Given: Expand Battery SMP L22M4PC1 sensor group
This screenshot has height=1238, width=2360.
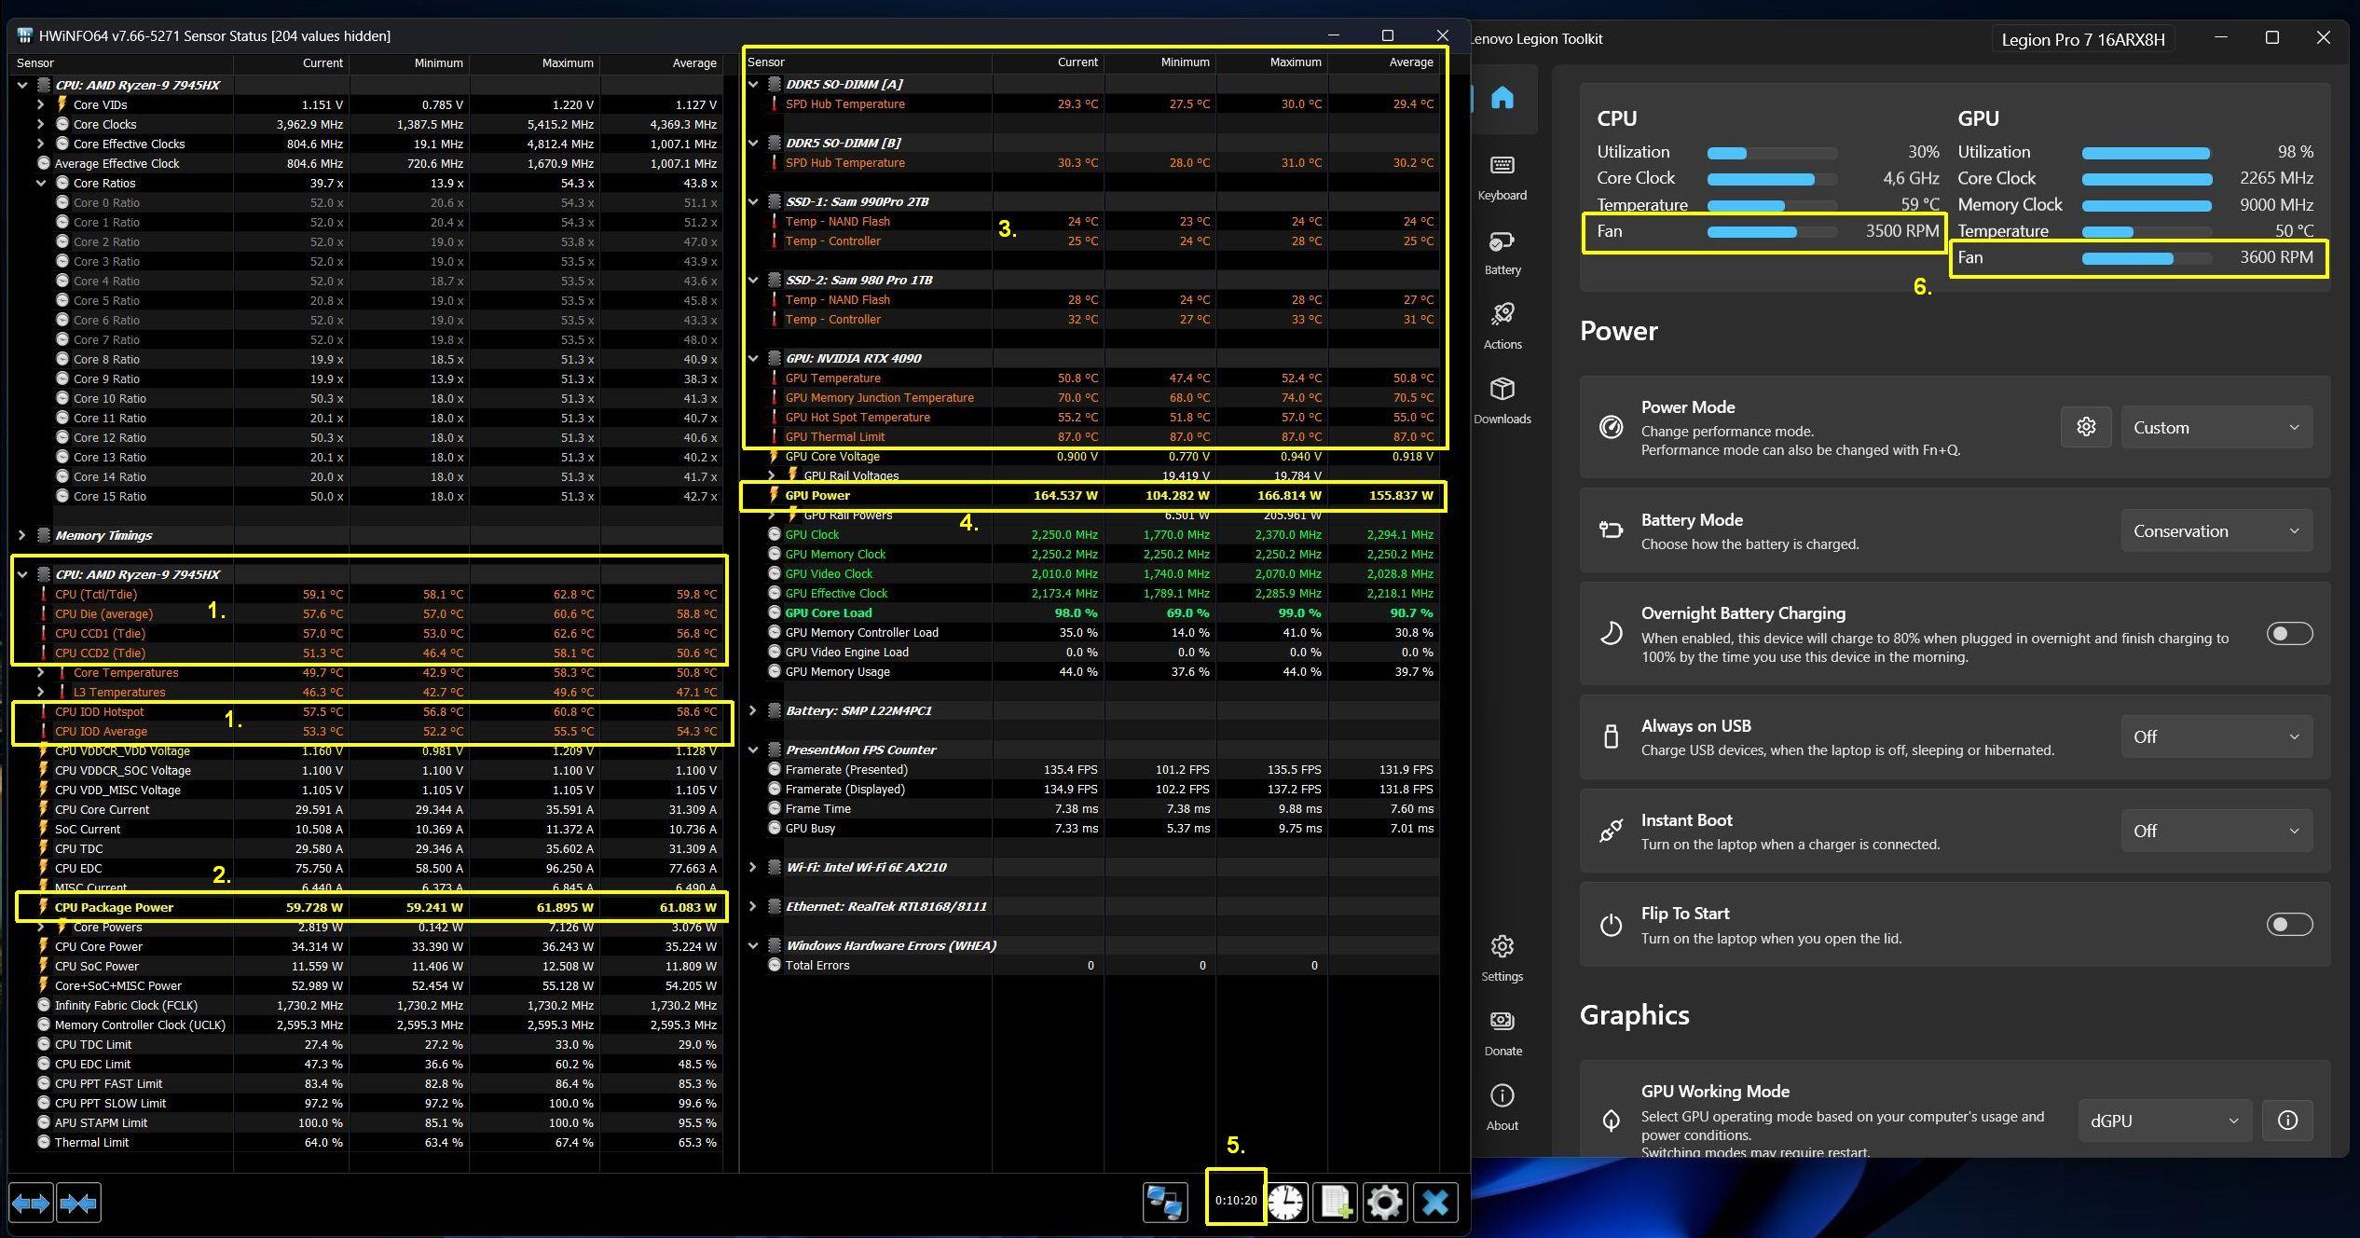Looking at the screenshot, I should click(753, 710).
